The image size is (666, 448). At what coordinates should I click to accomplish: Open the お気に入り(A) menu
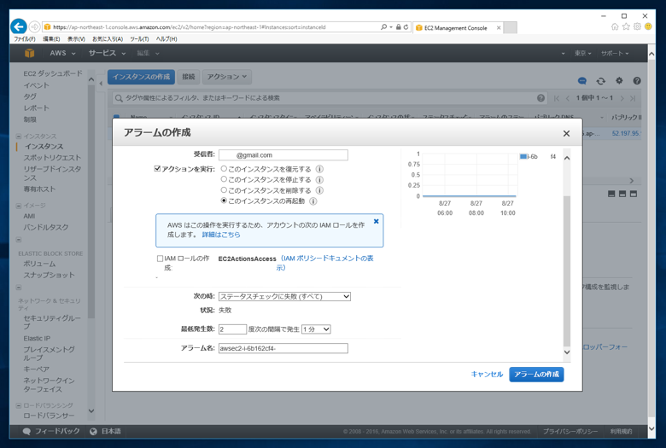tap(108, 39)
